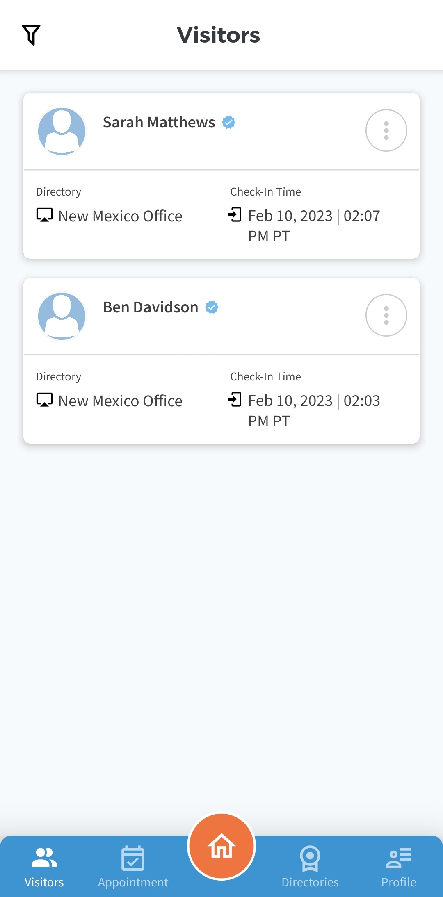This screenshot has width=443, height=897.
Task: Open Sarah Matthews' three-dot options menu
Action: coord(386,130)
